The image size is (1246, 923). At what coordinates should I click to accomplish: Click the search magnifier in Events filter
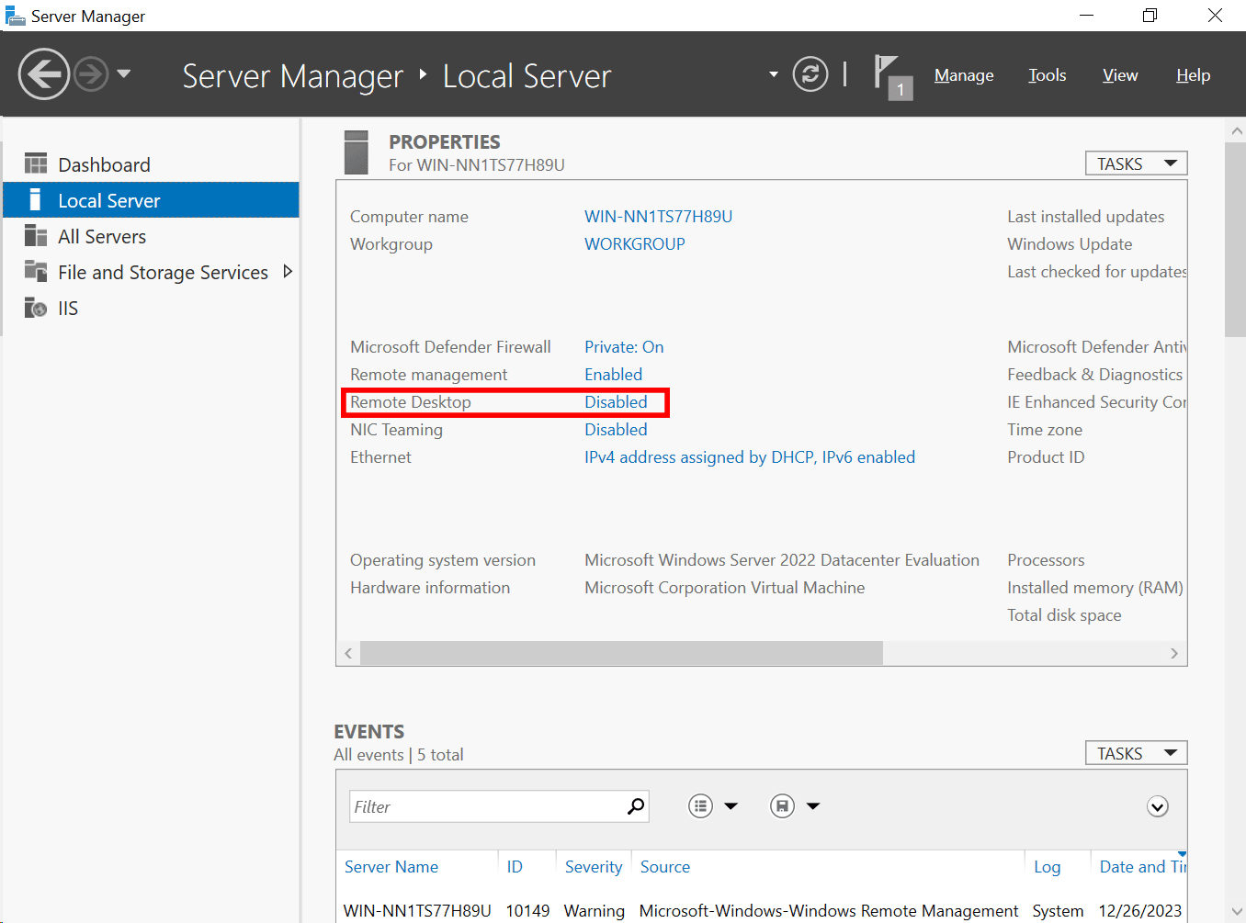(x=636, y=806)
